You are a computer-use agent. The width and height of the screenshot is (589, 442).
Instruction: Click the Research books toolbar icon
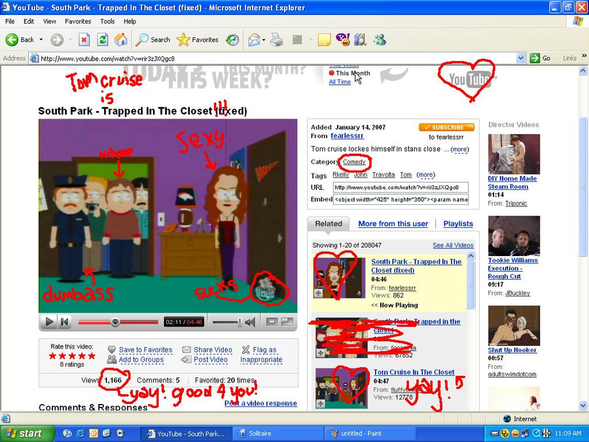(x=360, y=39)
